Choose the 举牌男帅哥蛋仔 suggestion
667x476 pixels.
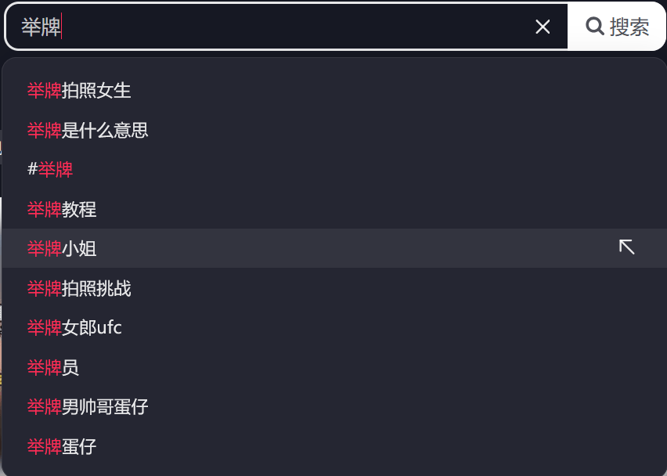[x=88, y=406]
